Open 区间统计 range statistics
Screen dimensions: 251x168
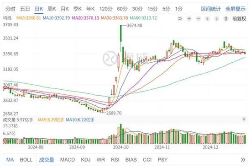click(x=211, y=9)
